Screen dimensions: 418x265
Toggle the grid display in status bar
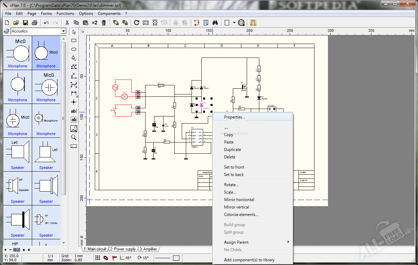click(97, 258)
